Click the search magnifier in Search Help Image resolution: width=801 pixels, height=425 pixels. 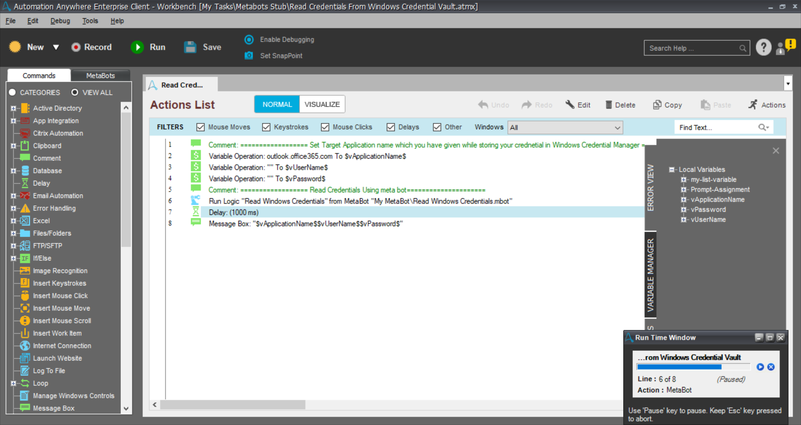point(743,48)
